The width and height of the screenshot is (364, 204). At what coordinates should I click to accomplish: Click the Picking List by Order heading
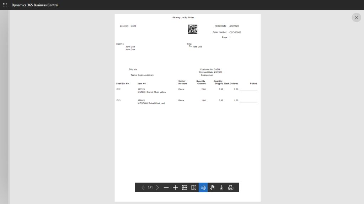[x=183, y=17]
